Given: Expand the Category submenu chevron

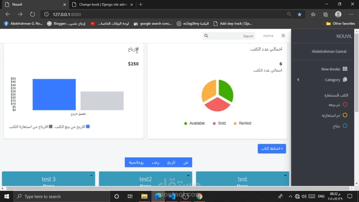Looking at the screenshot, I should click(x=298, y=80).
